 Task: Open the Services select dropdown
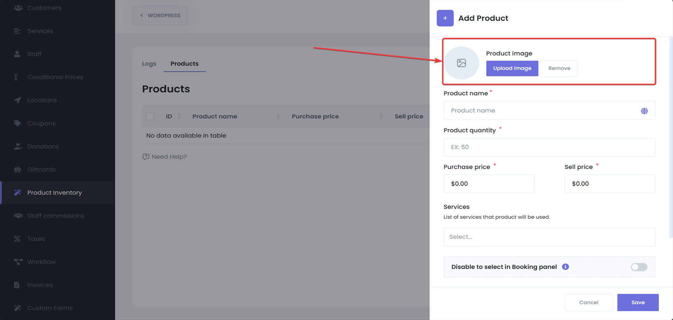(x=549, y=237)
